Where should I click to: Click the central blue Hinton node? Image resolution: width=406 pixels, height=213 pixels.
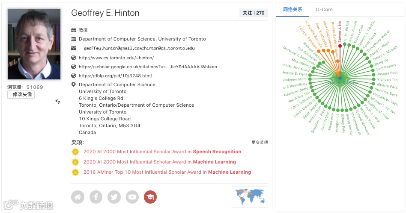point(340,79)
